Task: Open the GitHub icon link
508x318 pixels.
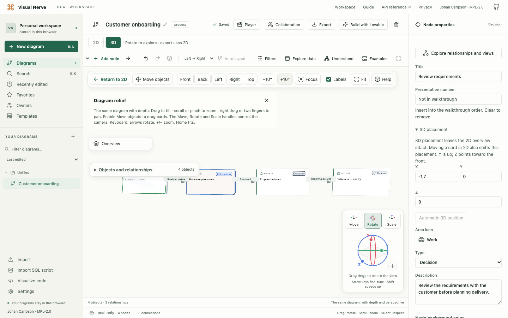Action: (496, 7)
